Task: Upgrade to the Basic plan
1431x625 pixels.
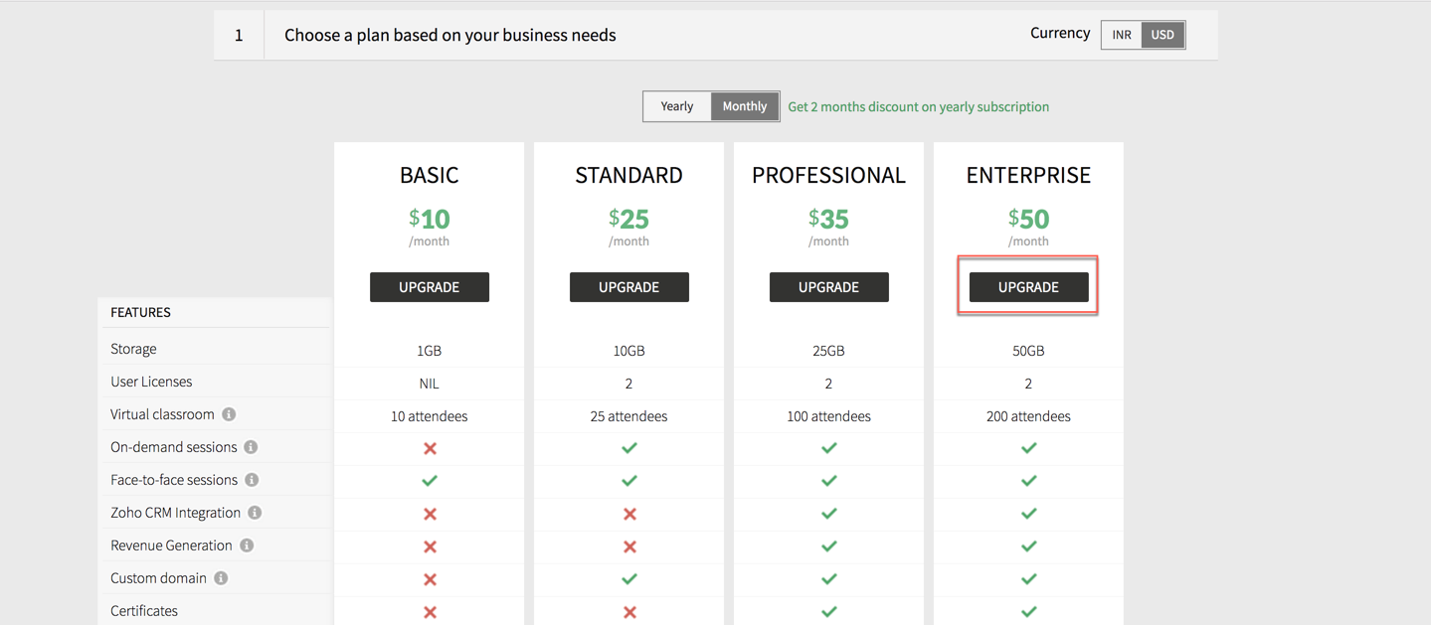Action: click(430, 287)
